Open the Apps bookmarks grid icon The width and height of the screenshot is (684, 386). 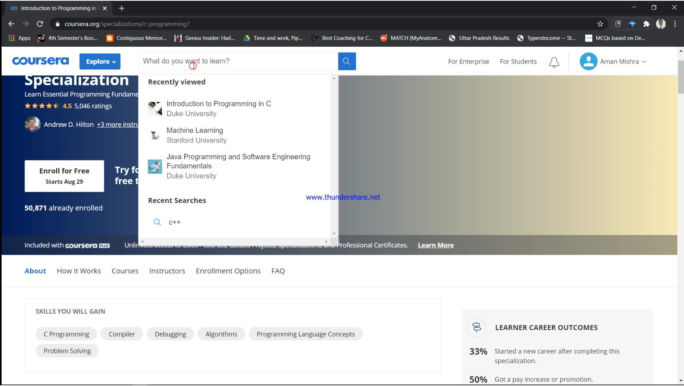11,38
